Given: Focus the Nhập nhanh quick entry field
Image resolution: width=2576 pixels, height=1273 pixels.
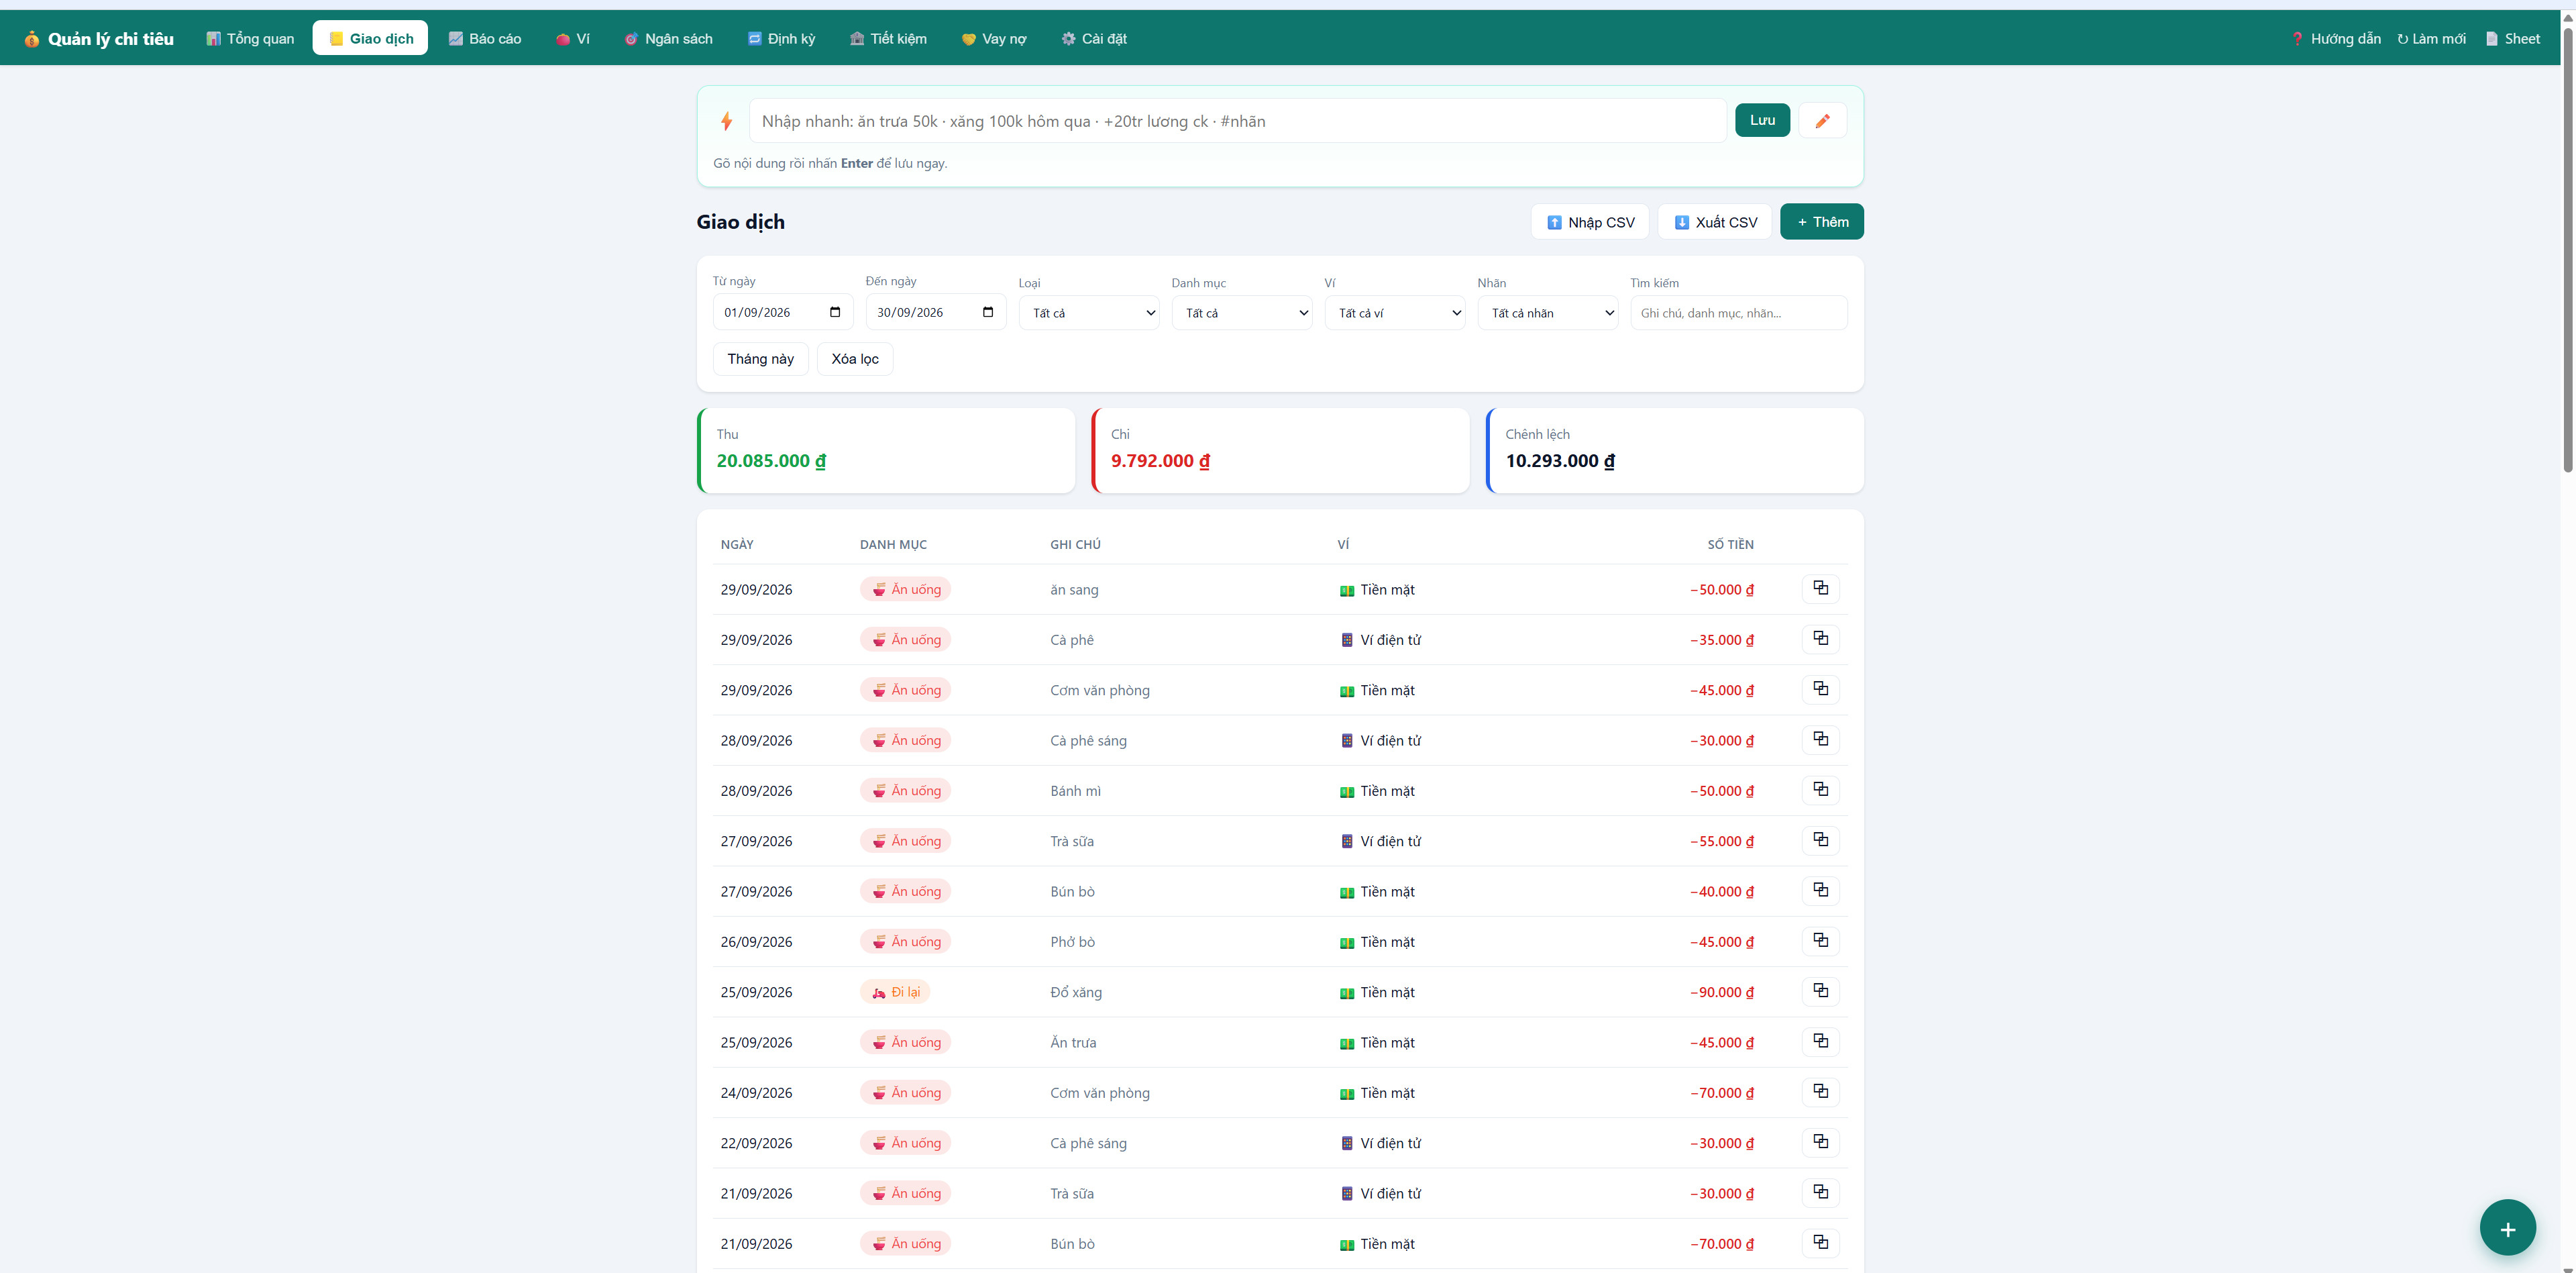Looking at the screenshot, I should point(1237,121).
